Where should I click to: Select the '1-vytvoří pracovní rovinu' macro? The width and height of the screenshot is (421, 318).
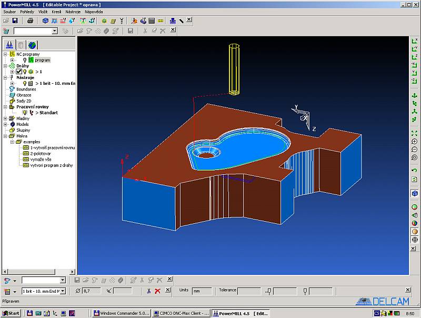(53, 148)
